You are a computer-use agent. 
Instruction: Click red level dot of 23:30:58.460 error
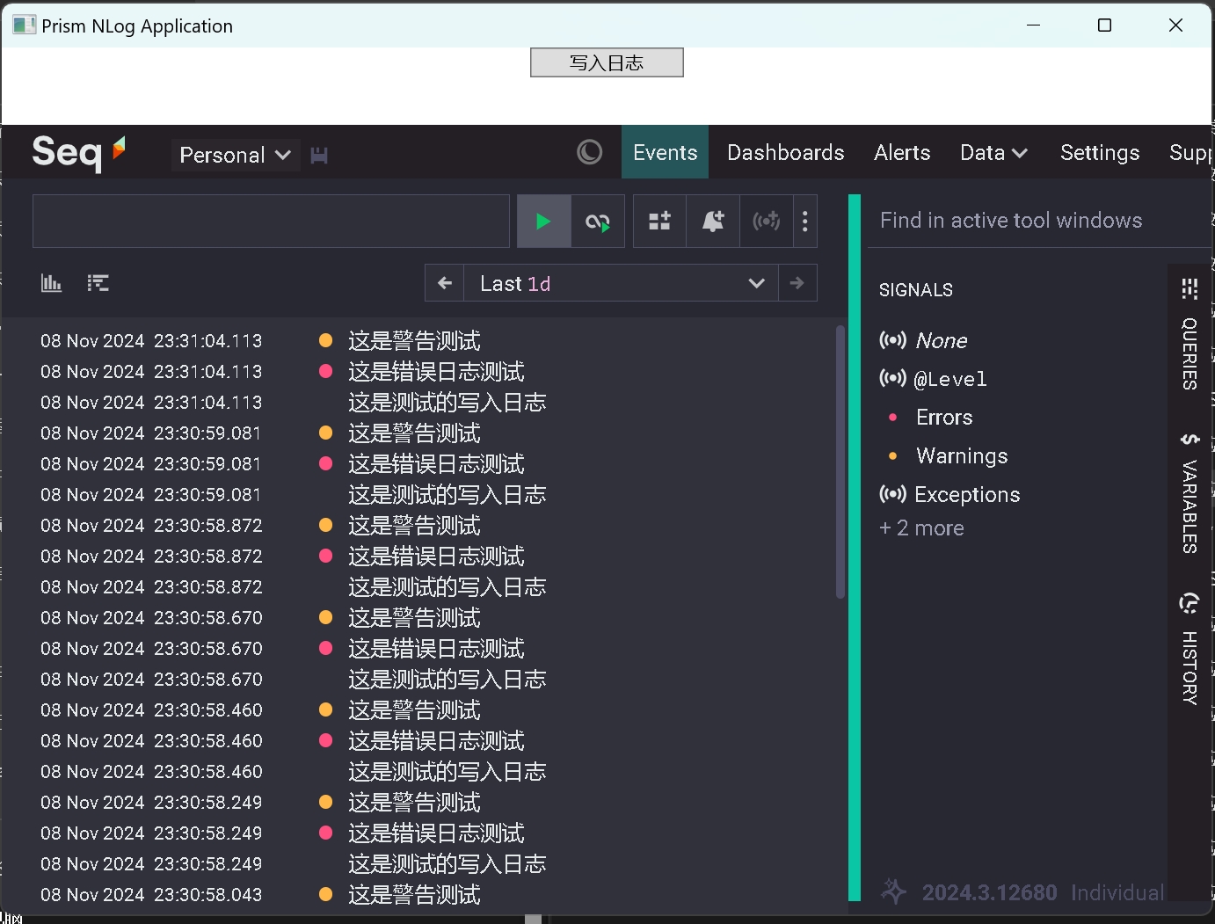(x=325, y=740)
